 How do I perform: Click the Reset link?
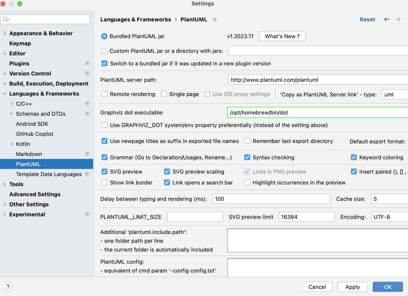tap(367, 19)
